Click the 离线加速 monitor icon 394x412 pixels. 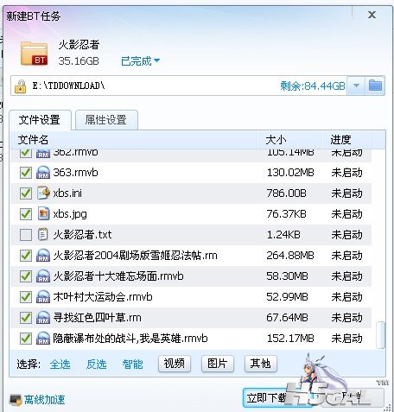pos(16,400)
